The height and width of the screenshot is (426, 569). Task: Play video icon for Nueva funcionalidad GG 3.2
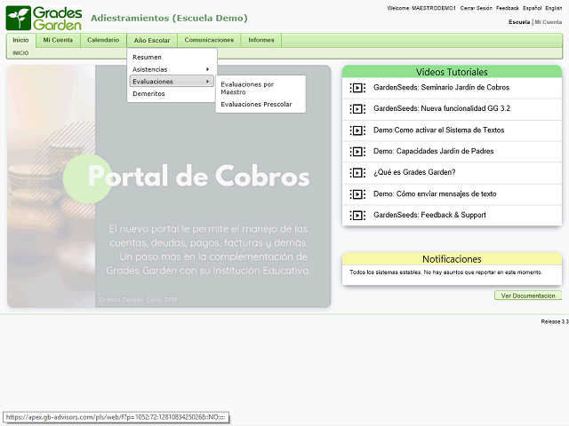click(x=357, y=108)
